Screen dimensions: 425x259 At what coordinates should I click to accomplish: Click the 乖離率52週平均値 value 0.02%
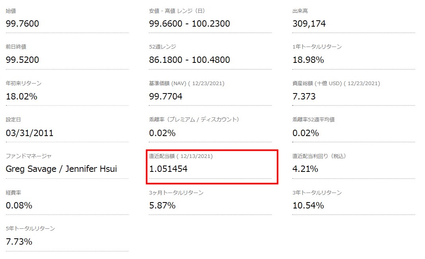[x=306, y=133]
